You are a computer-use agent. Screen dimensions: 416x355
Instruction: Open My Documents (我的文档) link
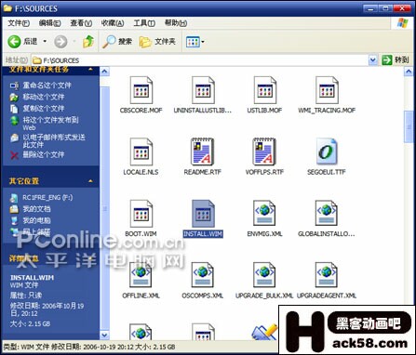click(31, 209)
